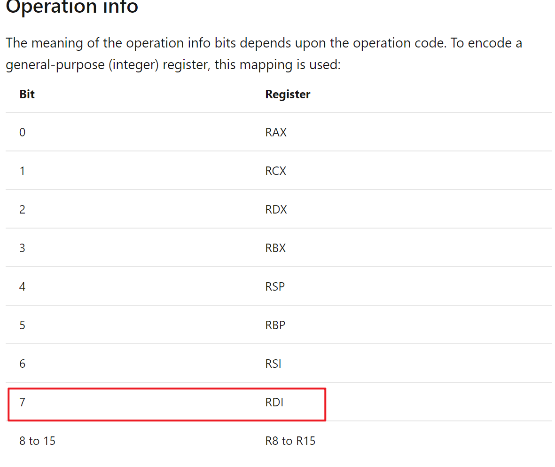Click bit value 3 in table

[x=22, y=248]
